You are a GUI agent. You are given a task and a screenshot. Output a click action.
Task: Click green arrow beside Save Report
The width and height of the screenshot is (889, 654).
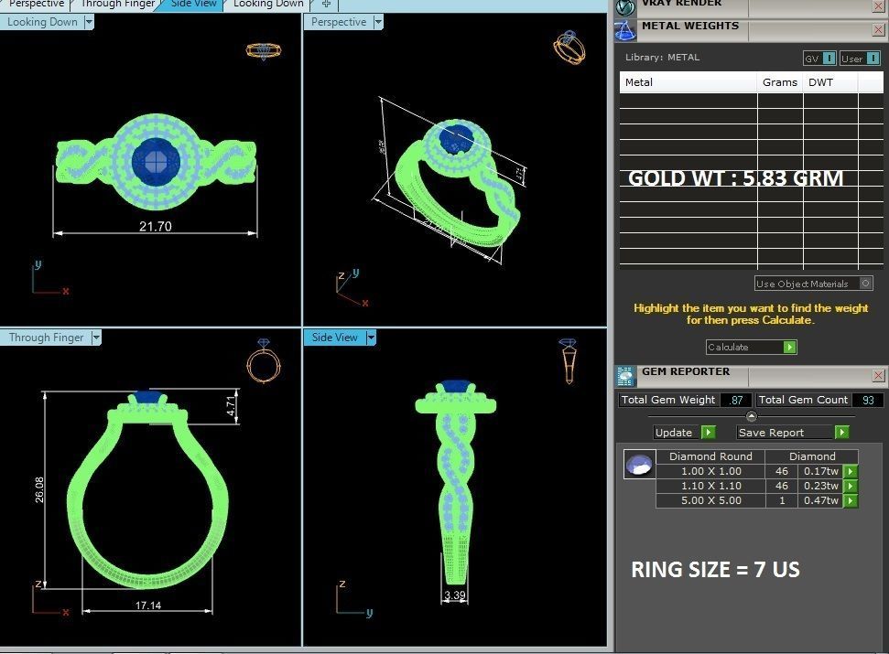[x=842, y=433]
